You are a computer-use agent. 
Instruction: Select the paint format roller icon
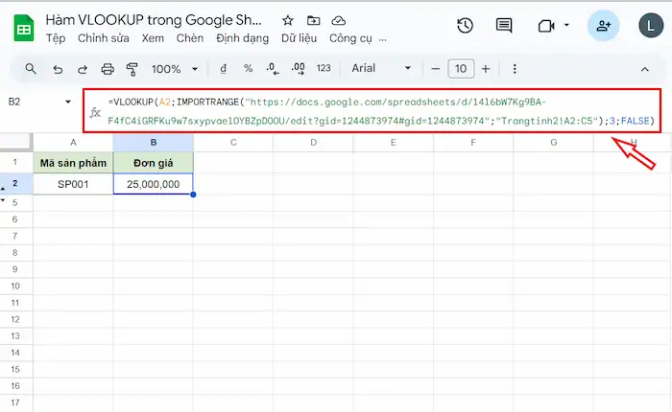click(132, 69)
